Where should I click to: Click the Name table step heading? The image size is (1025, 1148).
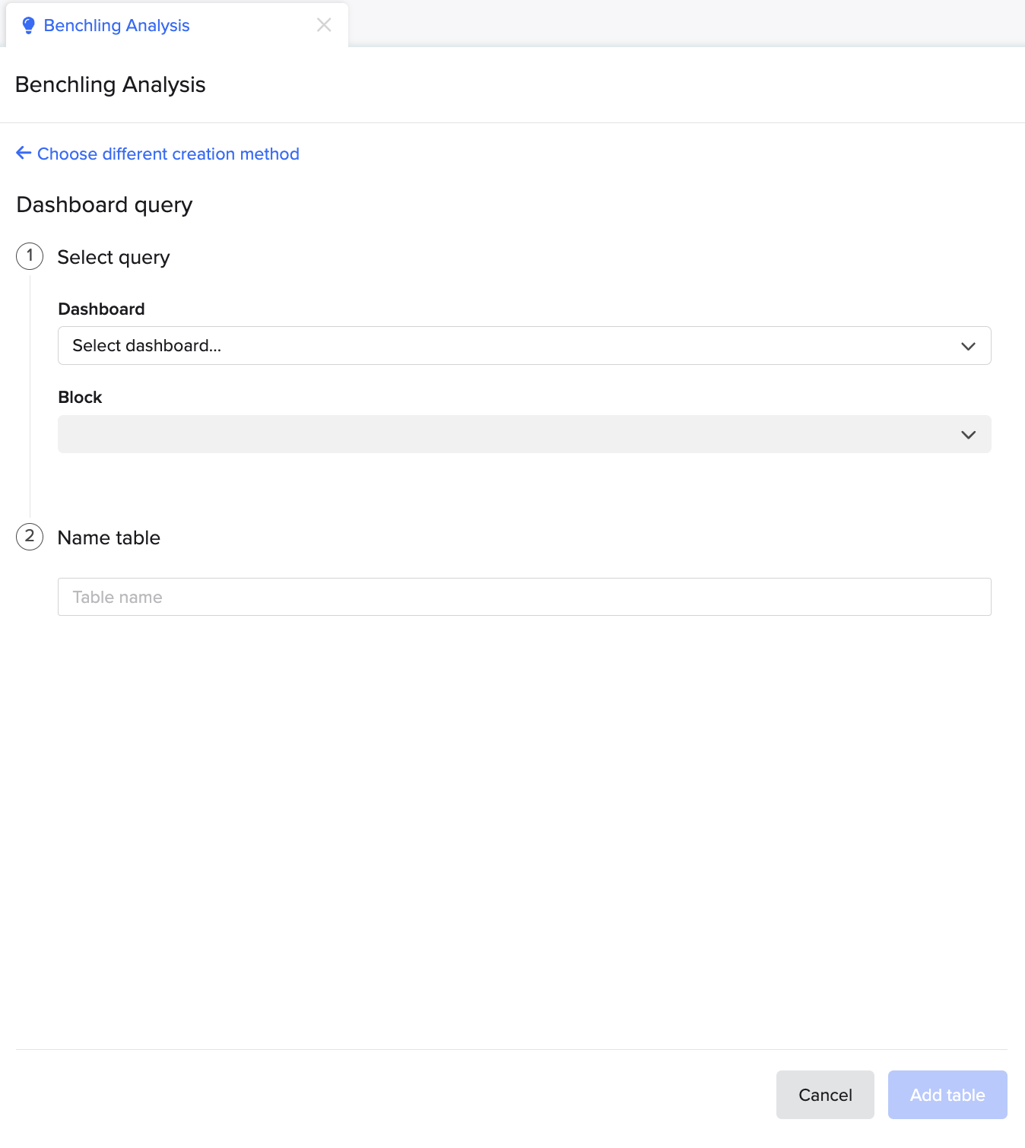point(109,538)
